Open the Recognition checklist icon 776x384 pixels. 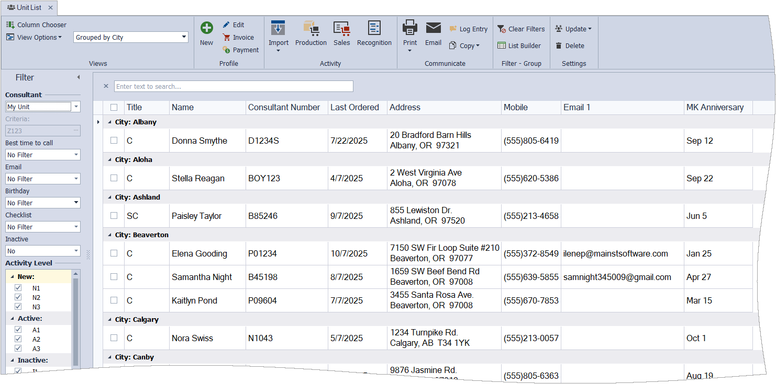coord(374,29)
